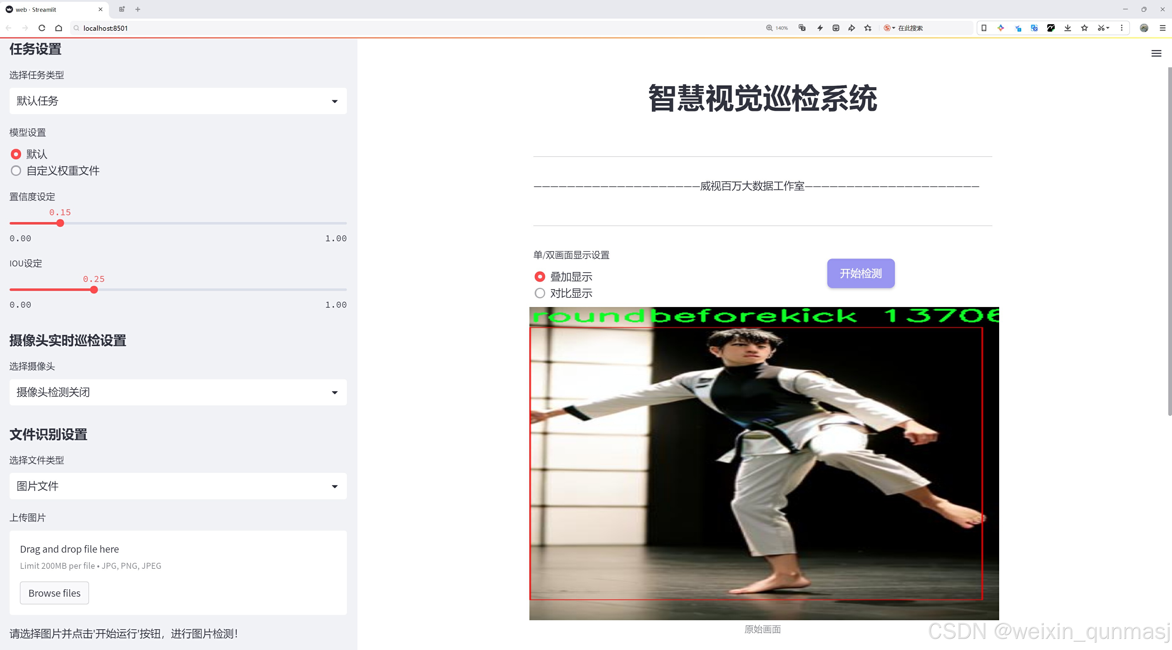Select the 自定义权重文件 radio option

(16, 171)
